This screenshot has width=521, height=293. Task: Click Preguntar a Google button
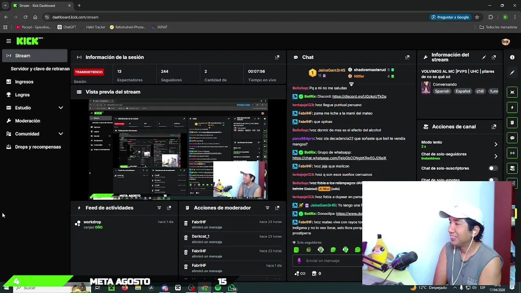(x=450, y=17)
